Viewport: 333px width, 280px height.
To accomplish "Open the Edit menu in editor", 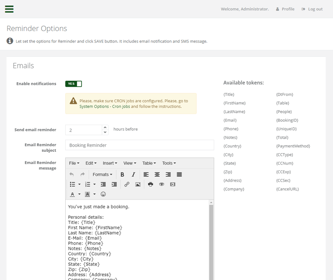I will coord(91,163).
